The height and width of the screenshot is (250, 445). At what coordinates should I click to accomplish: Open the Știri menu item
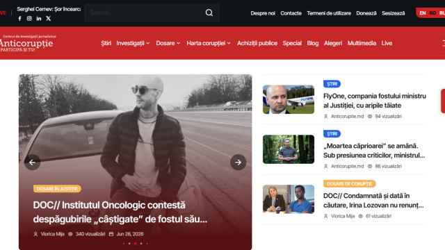(x=106, y=43)
